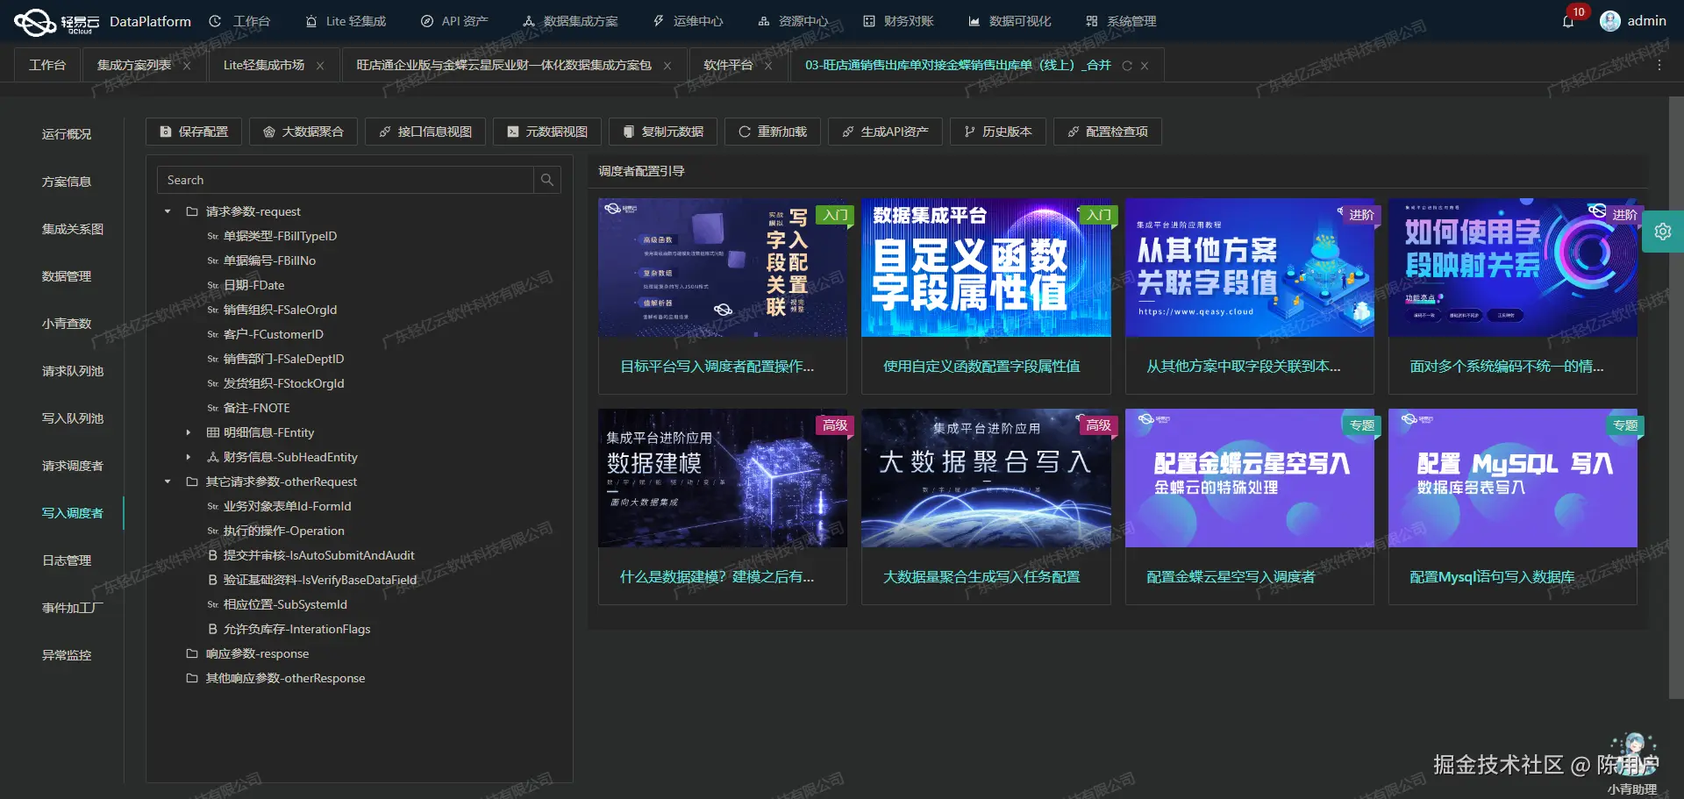Switch to the Lite轻集成市场 tab
This screenshot has height=799, width=1684.
tap(263, 65)
